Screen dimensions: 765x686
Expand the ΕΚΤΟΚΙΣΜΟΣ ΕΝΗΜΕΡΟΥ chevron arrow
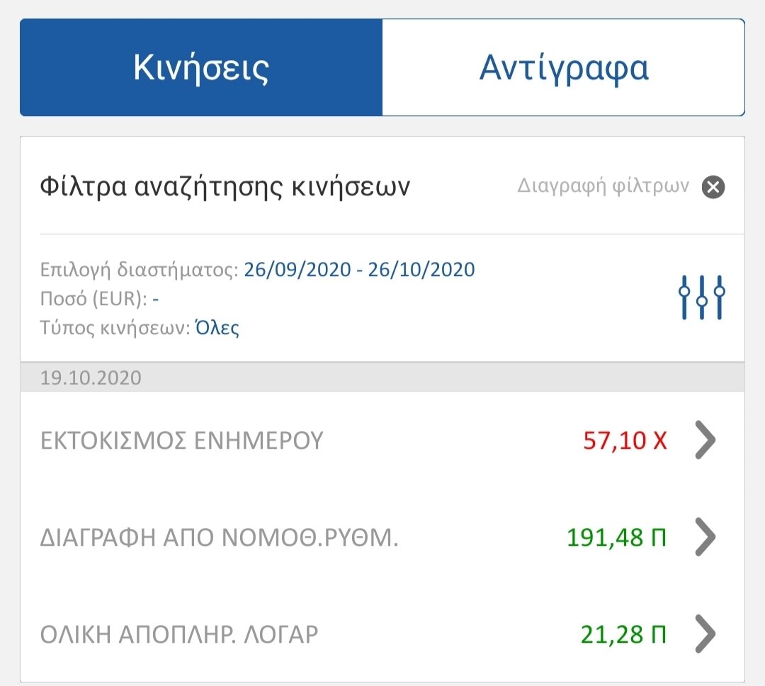click(x=705, y=440)
